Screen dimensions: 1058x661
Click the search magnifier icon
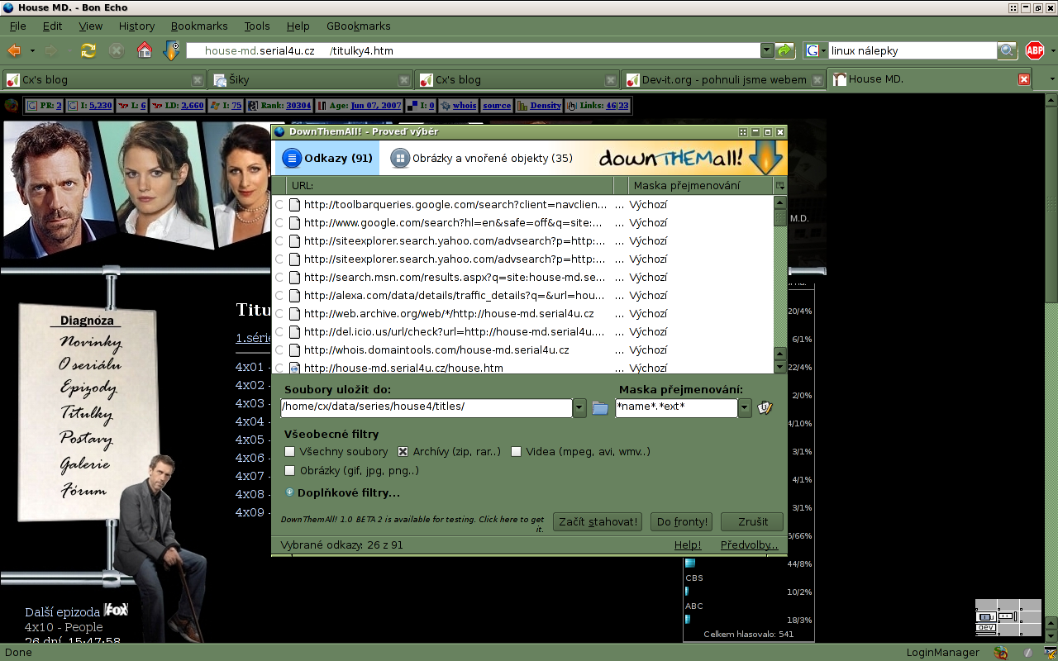(x=1007, y=50)
